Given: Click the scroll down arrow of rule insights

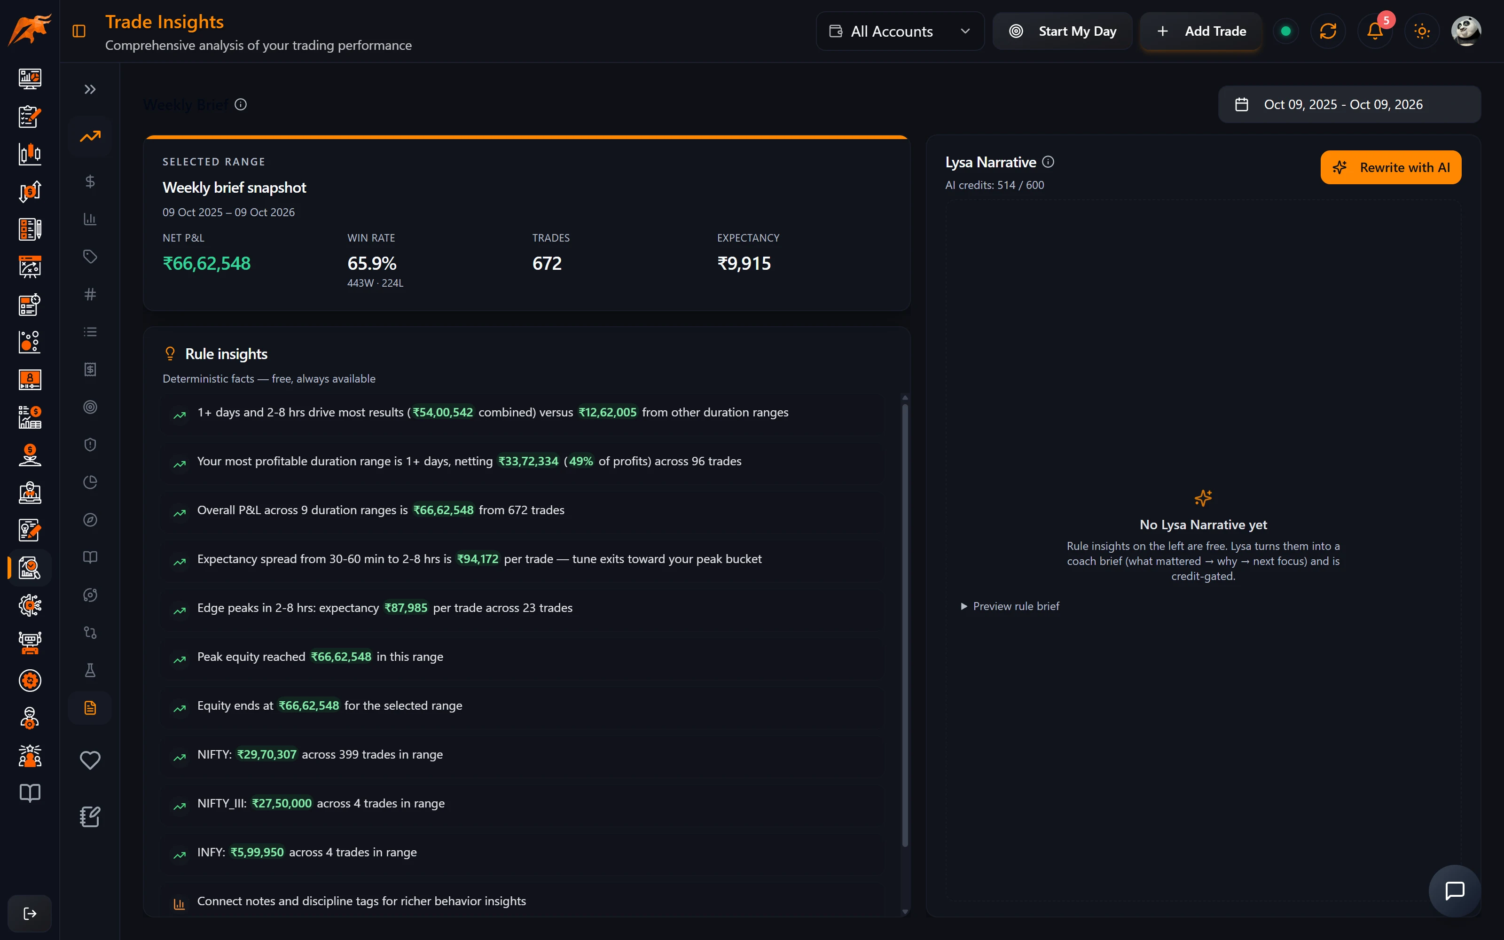Looking at the screenshot, I should coord(905,912).
